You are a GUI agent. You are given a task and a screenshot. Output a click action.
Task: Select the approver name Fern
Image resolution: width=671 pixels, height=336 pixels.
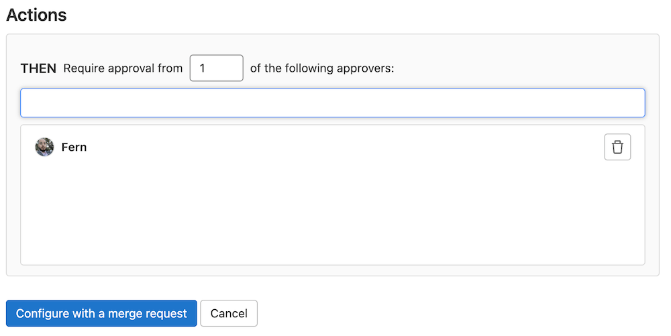pos(74,147)
